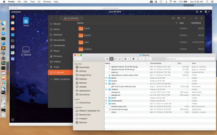Open the macOS Go menu

coord(39,2)
